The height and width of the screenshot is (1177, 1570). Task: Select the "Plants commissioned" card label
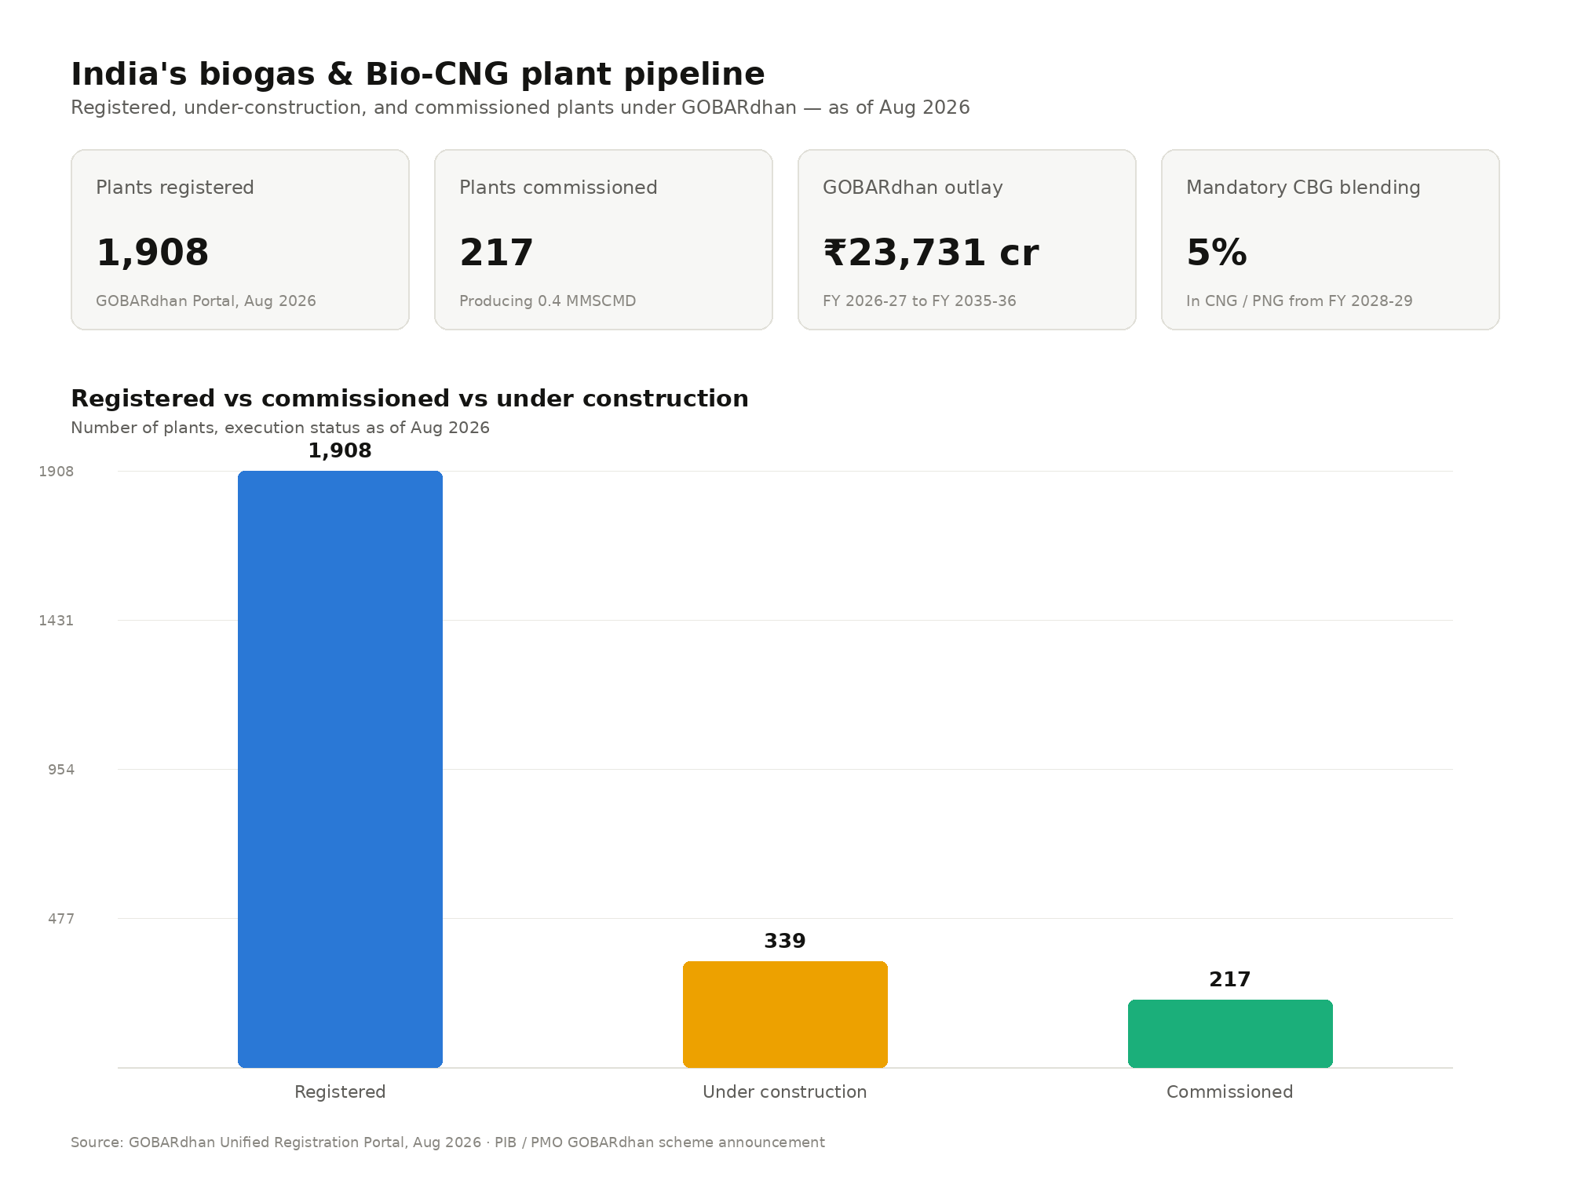(x=558, y=188)
